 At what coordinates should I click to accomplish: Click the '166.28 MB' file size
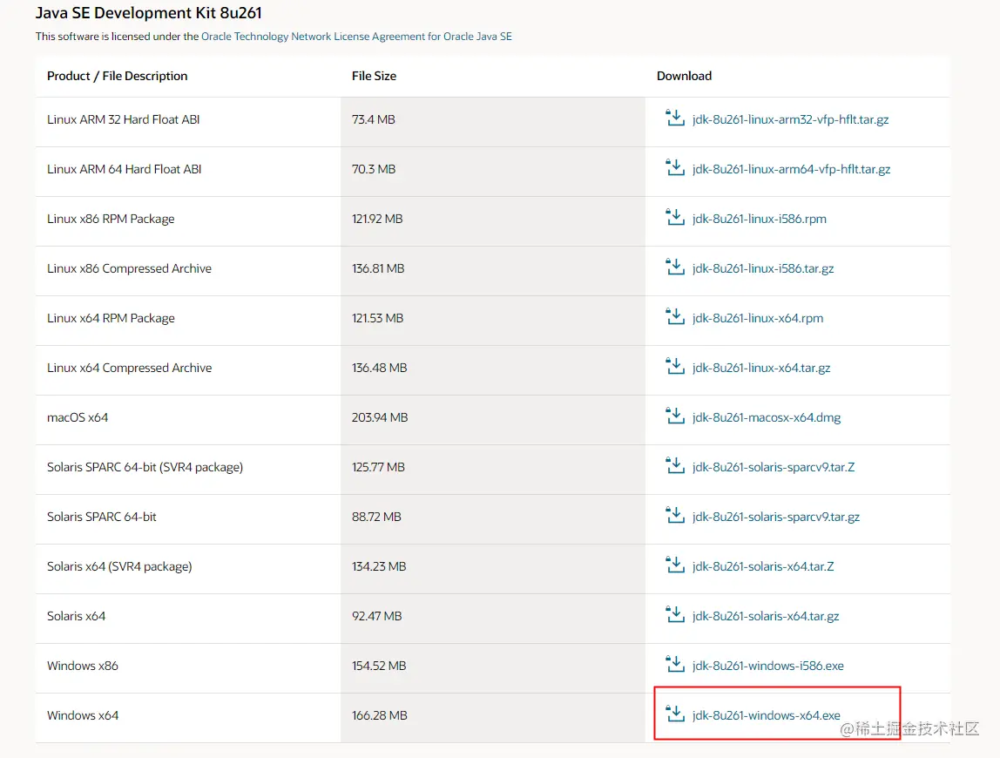point(380,716)
